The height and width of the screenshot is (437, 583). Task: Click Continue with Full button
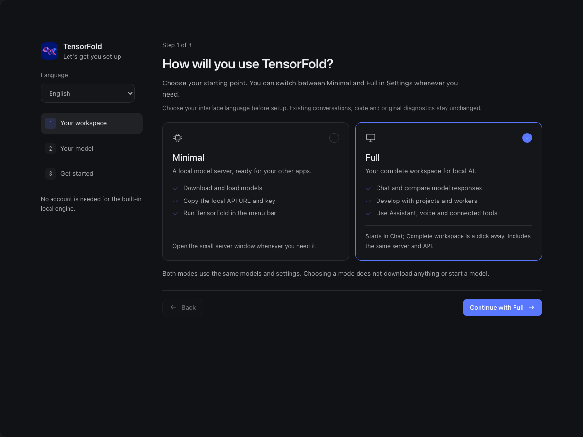click(502, 307)
